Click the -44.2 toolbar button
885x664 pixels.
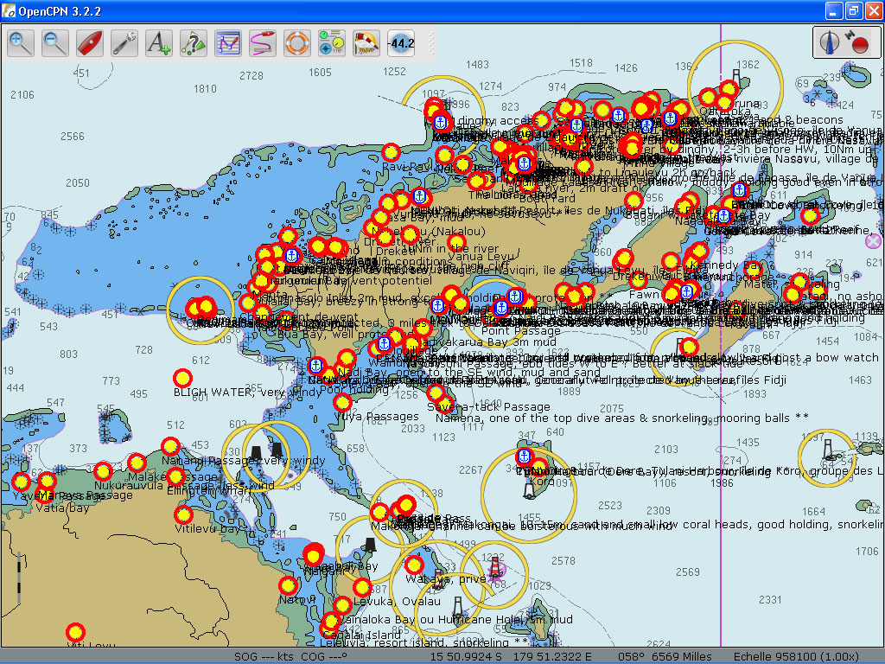401,43
